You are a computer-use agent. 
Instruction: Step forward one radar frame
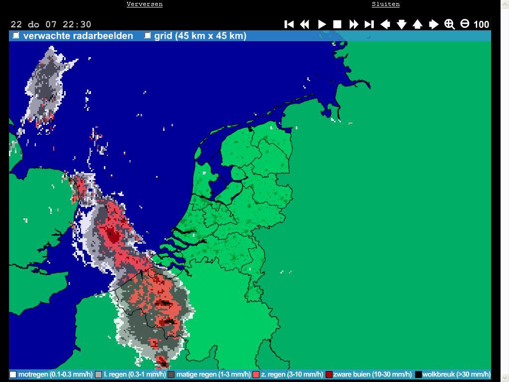353,24
